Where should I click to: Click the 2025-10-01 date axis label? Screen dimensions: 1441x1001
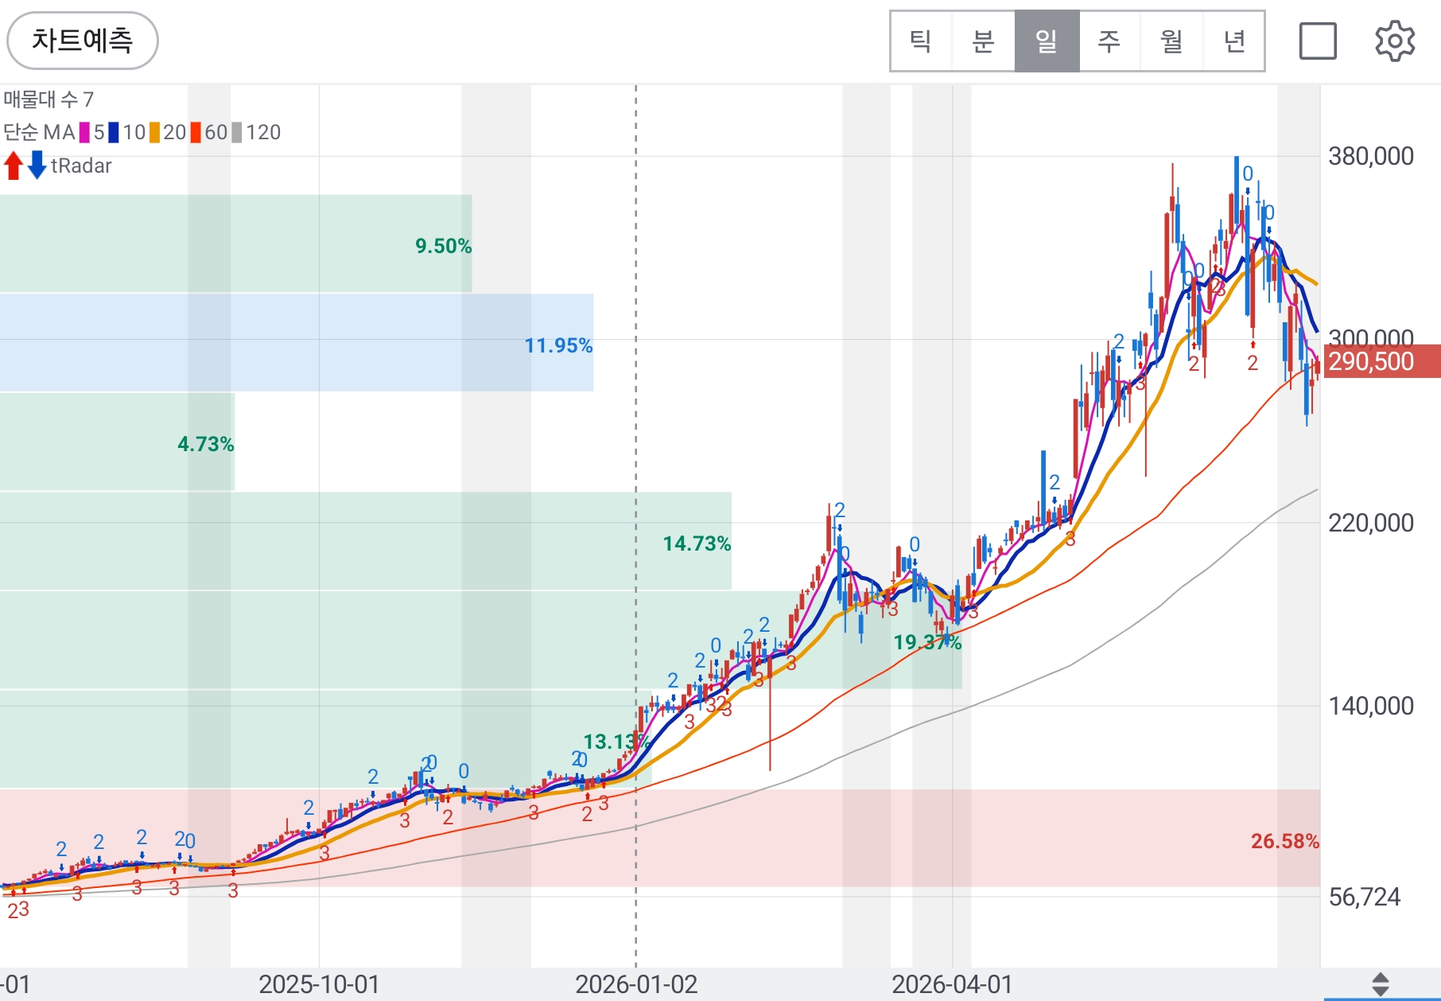tap(320, 984)
